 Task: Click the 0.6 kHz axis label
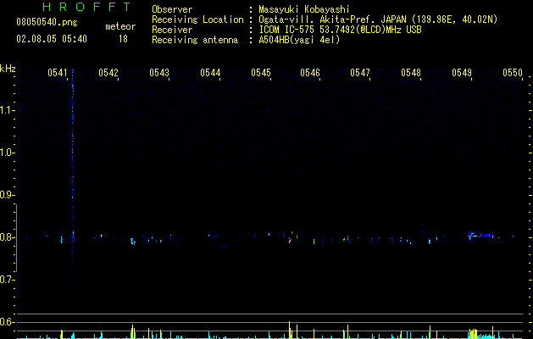click(x=7, y=322)
